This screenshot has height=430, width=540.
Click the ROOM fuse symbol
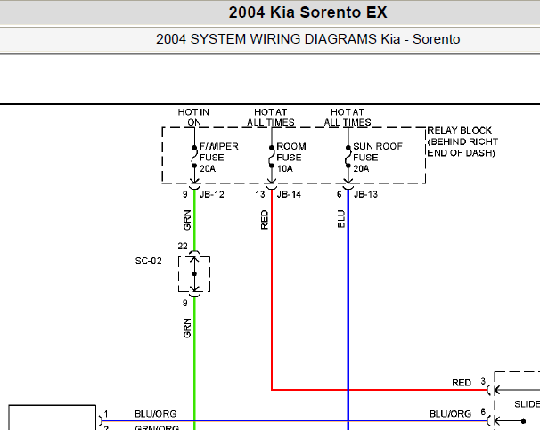272,157
